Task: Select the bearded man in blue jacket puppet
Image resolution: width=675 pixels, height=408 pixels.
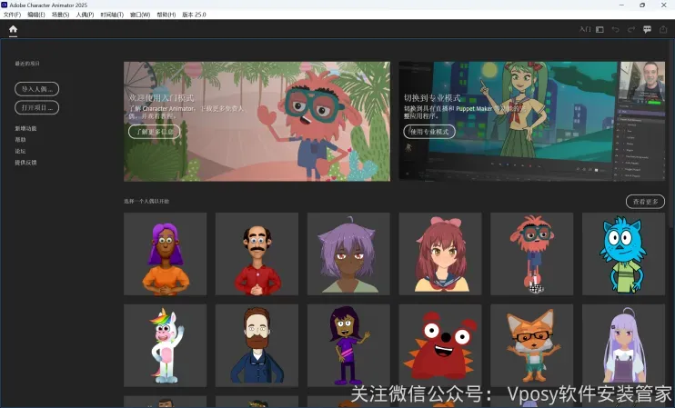Action: click(x=257, y=345)
